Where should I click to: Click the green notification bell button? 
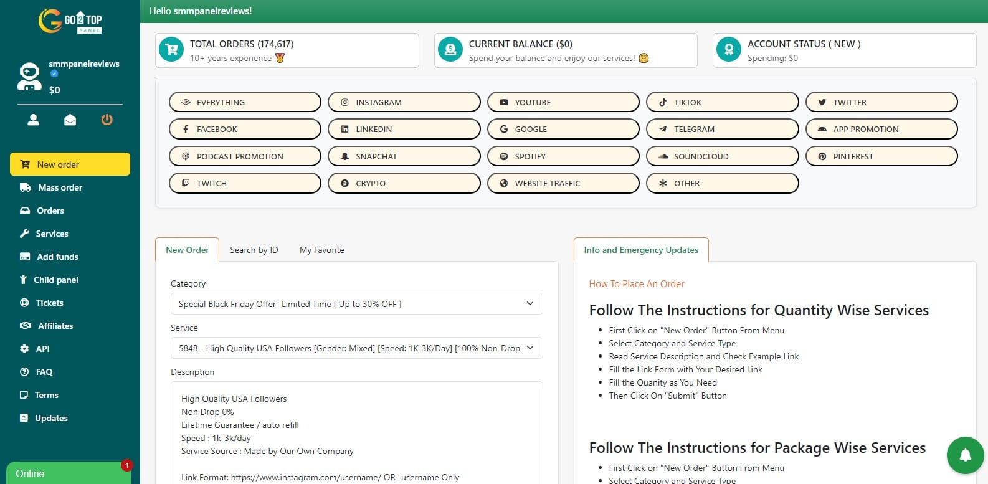(965, 455)
